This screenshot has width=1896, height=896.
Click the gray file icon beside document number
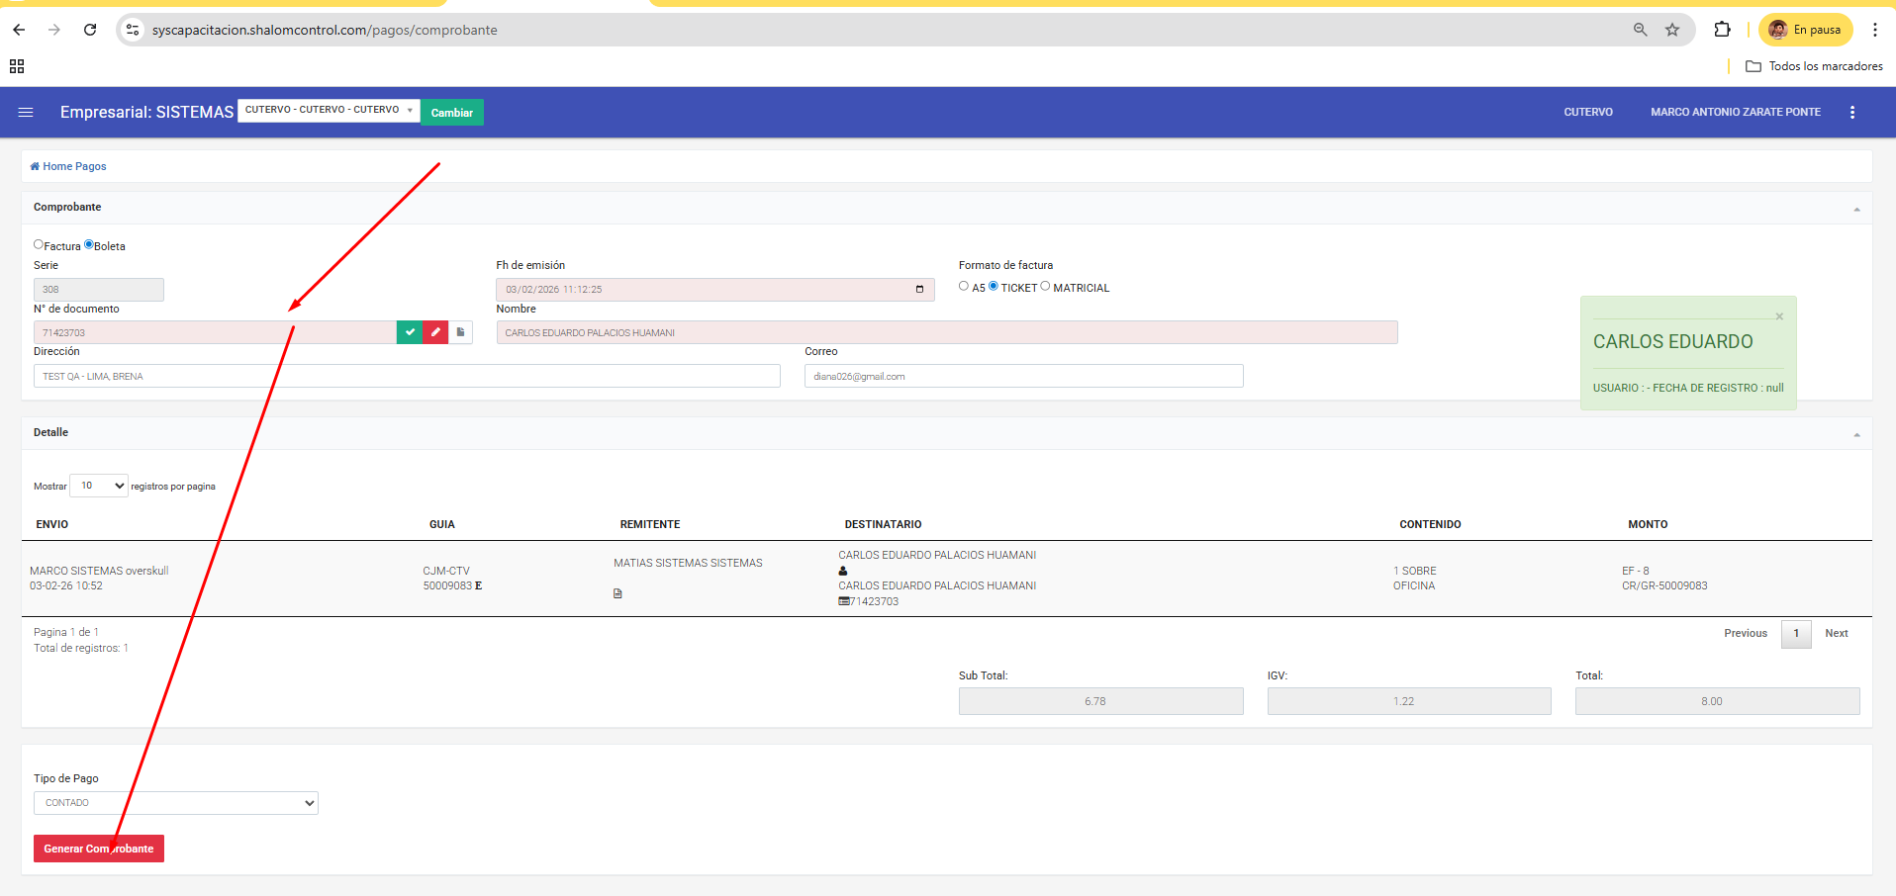tap(460, 332)
